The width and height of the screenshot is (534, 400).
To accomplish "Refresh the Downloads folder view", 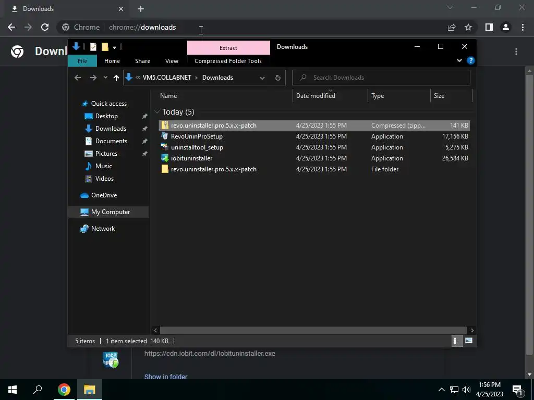I will click(x=278, y=78).
